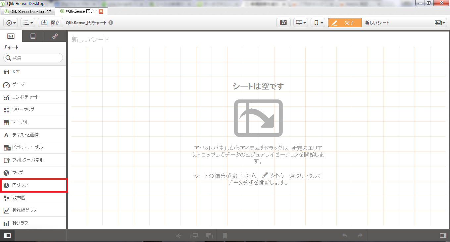Select the 棒グラフ bar chart item
This screenshot has height=242, width=450.
33,223
